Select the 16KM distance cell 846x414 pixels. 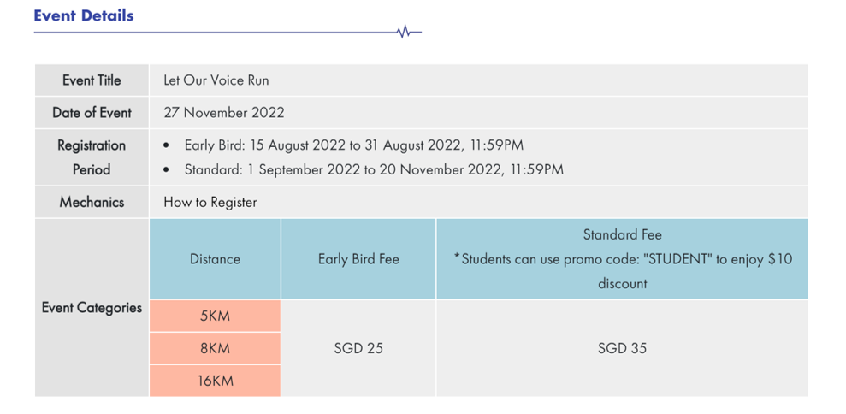click(215, 381)
